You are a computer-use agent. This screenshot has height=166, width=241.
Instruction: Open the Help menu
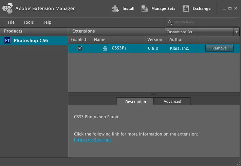click(x=47, y=22)
